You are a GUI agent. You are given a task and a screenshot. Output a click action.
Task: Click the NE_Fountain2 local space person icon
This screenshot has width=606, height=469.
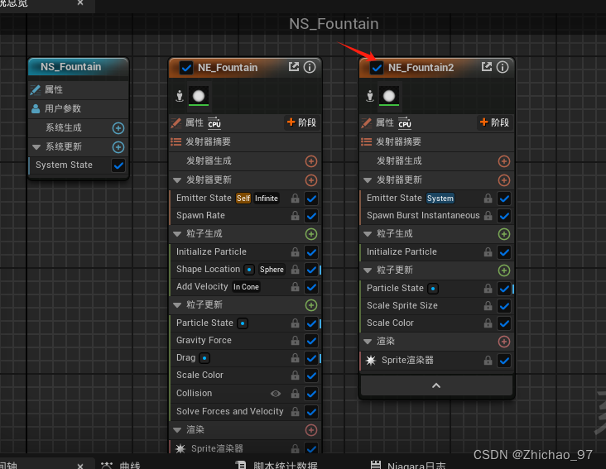[370, 96]
